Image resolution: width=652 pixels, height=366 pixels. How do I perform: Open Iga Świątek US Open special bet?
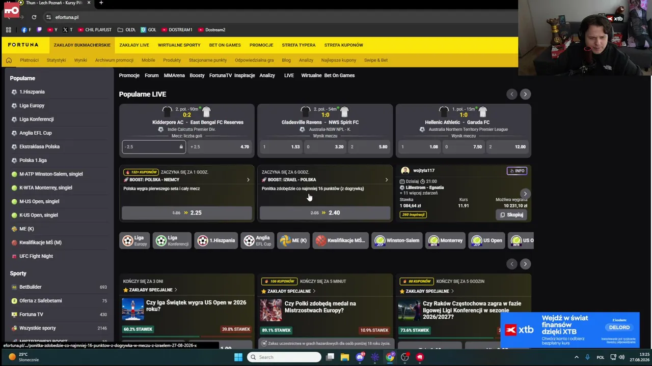click(196, 306)
